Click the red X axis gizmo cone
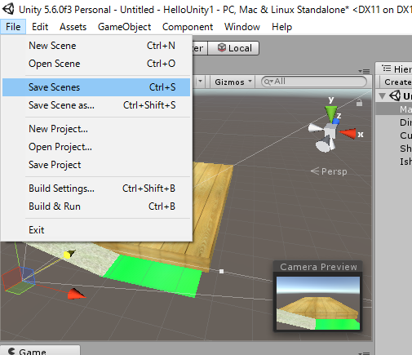This screenshot has width=412, height=355. pyautogui.click(x=348, y=133)
